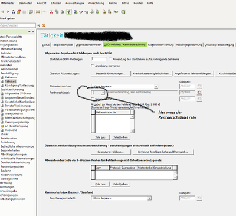Viewport: 236px width, 216px height.
Task: Click scroll-up arrow in Infektionsschutzgesetz table
Action: (175, 172)
